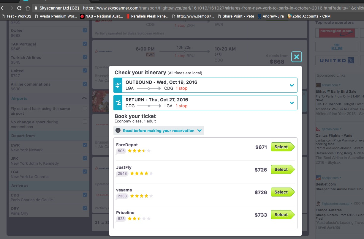This screenshot has height=239, width=364.
Task: Uncheck EWR New York Newark departure
Action: (85, 145)
